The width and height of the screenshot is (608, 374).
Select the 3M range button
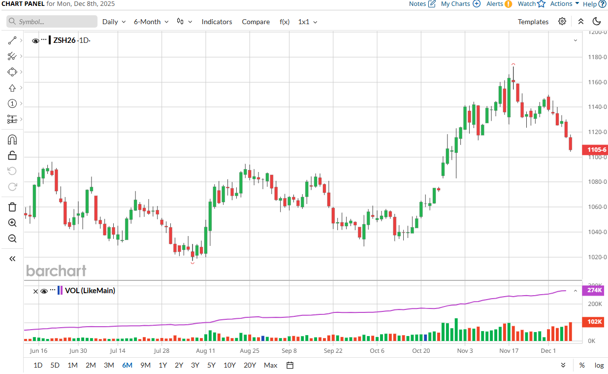tap(109, 365)
